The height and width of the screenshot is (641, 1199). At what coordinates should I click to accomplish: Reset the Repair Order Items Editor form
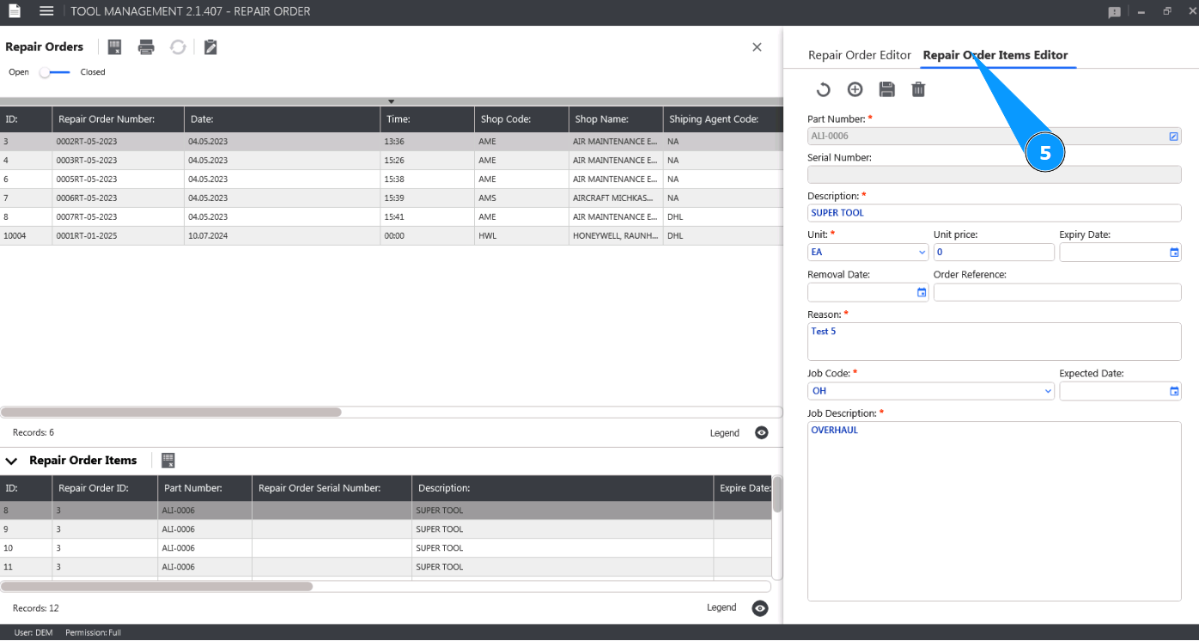click(823, 89)
